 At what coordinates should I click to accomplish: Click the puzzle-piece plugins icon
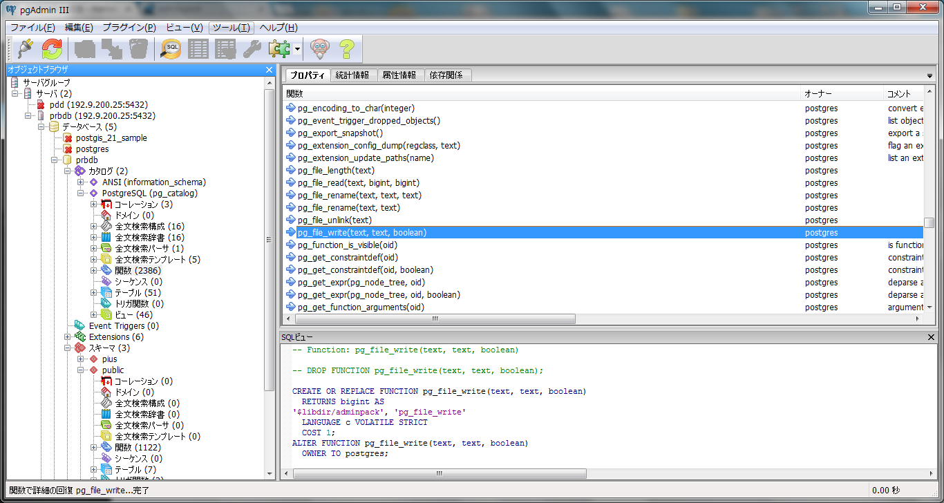pyautogui.click(x=279, y=49)
